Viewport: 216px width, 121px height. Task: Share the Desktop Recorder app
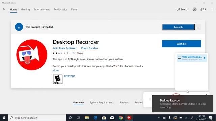click(x=78, y=53)
